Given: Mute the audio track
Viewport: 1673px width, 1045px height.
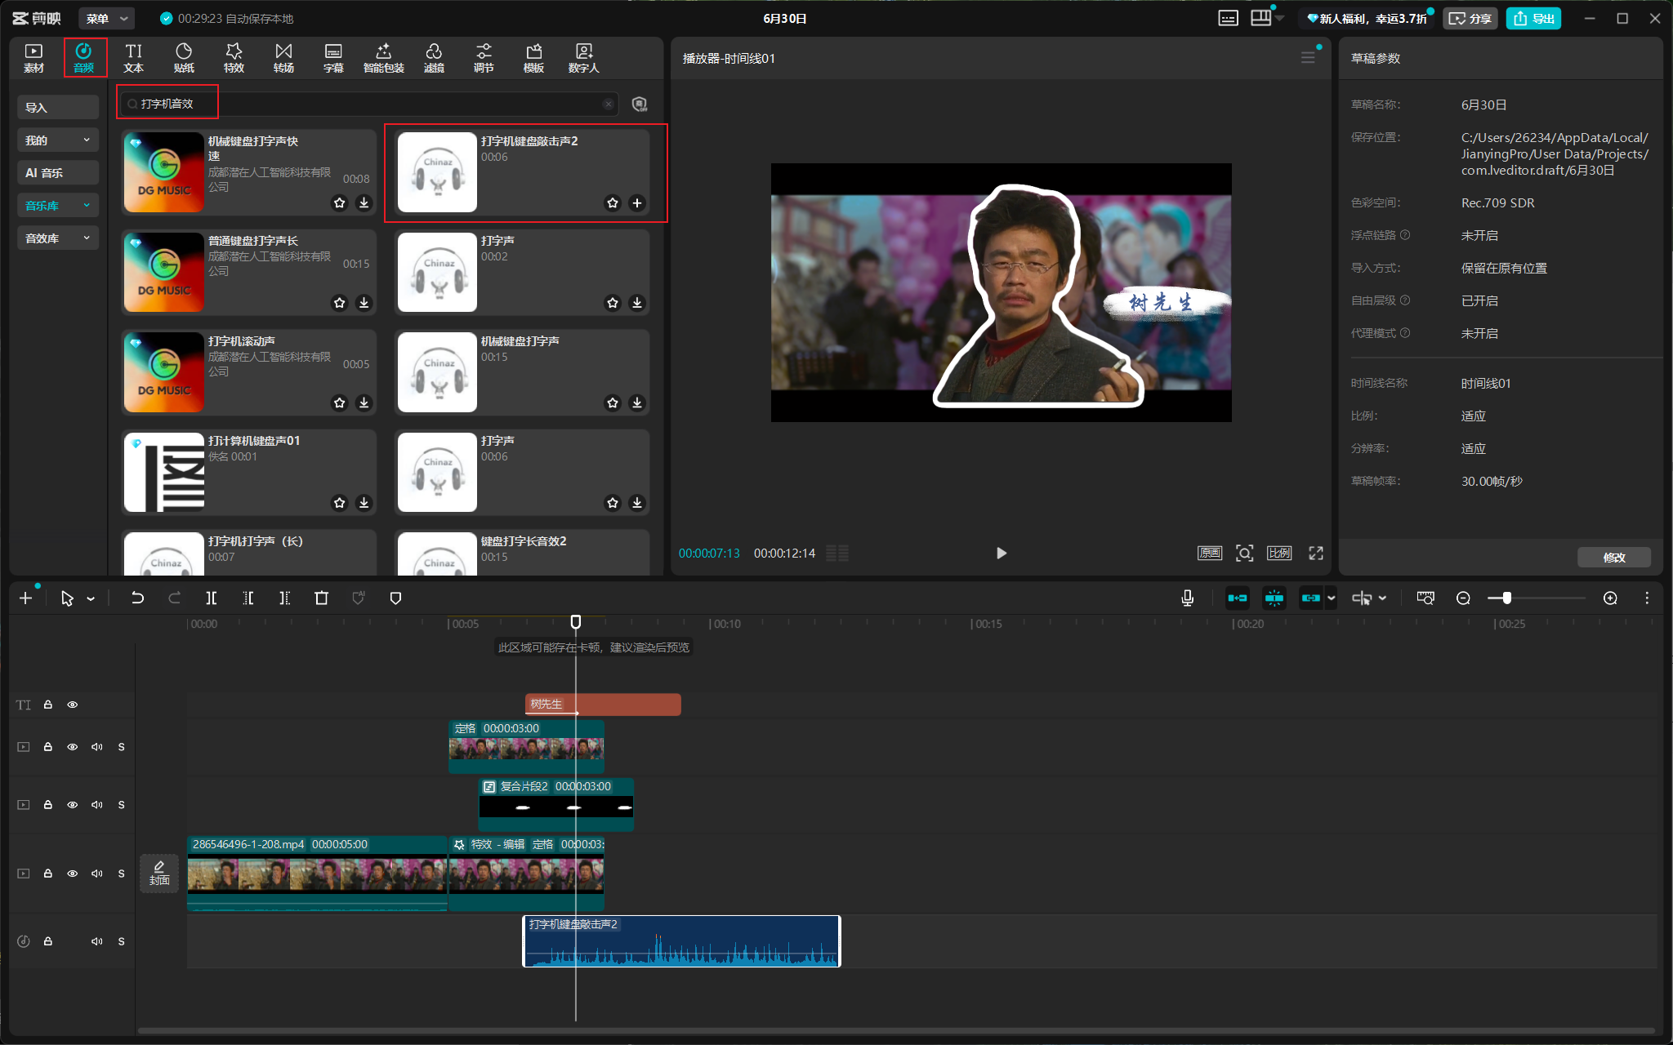Looking at the screenshot, I should coord(97,941).
